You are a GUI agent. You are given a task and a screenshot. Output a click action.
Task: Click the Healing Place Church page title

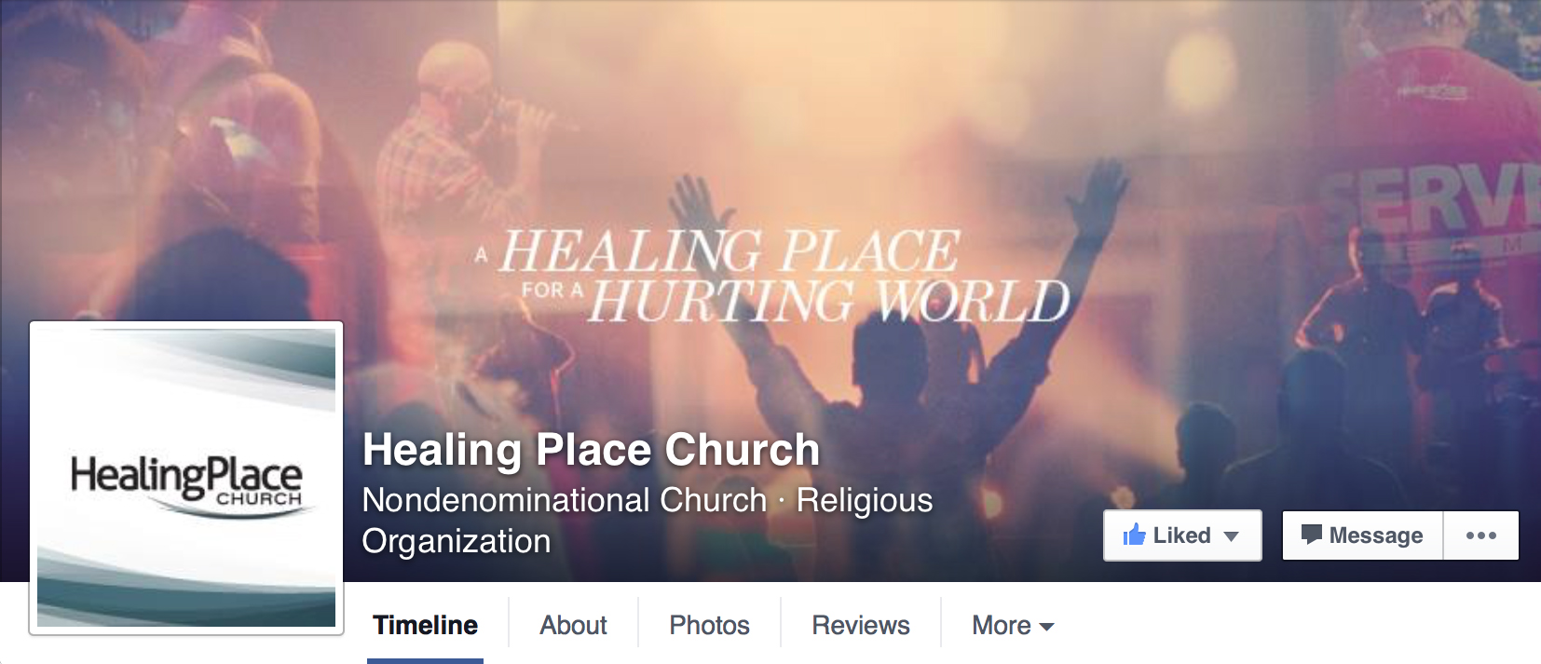click(x=591, y=449)
